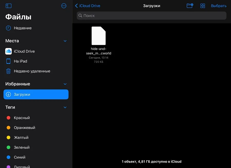Open the ellipsis more options menu
This screenshot has height=168, width=231.
pyautogui.click(x=64, y=6)
